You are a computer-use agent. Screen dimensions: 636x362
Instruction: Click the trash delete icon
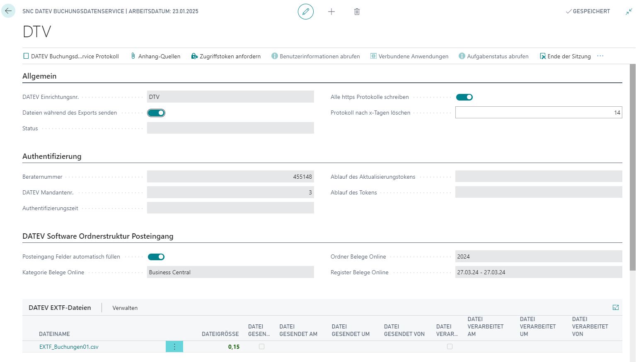point(357,12)
